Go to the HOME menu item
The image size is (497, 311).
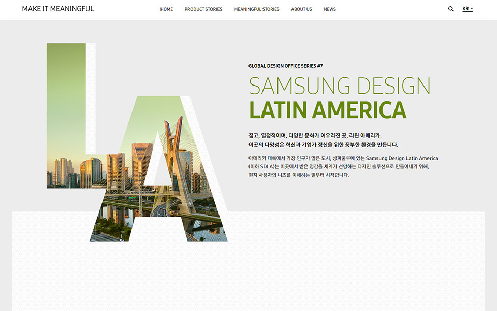pyautogui.click(x=167, y=9)
